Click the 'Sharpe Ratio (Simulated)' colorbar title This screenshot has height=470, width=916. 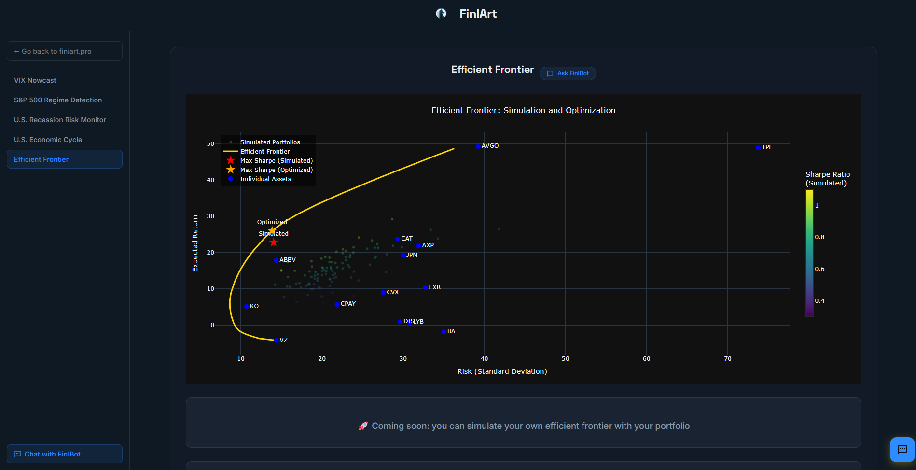coord(828,179)
